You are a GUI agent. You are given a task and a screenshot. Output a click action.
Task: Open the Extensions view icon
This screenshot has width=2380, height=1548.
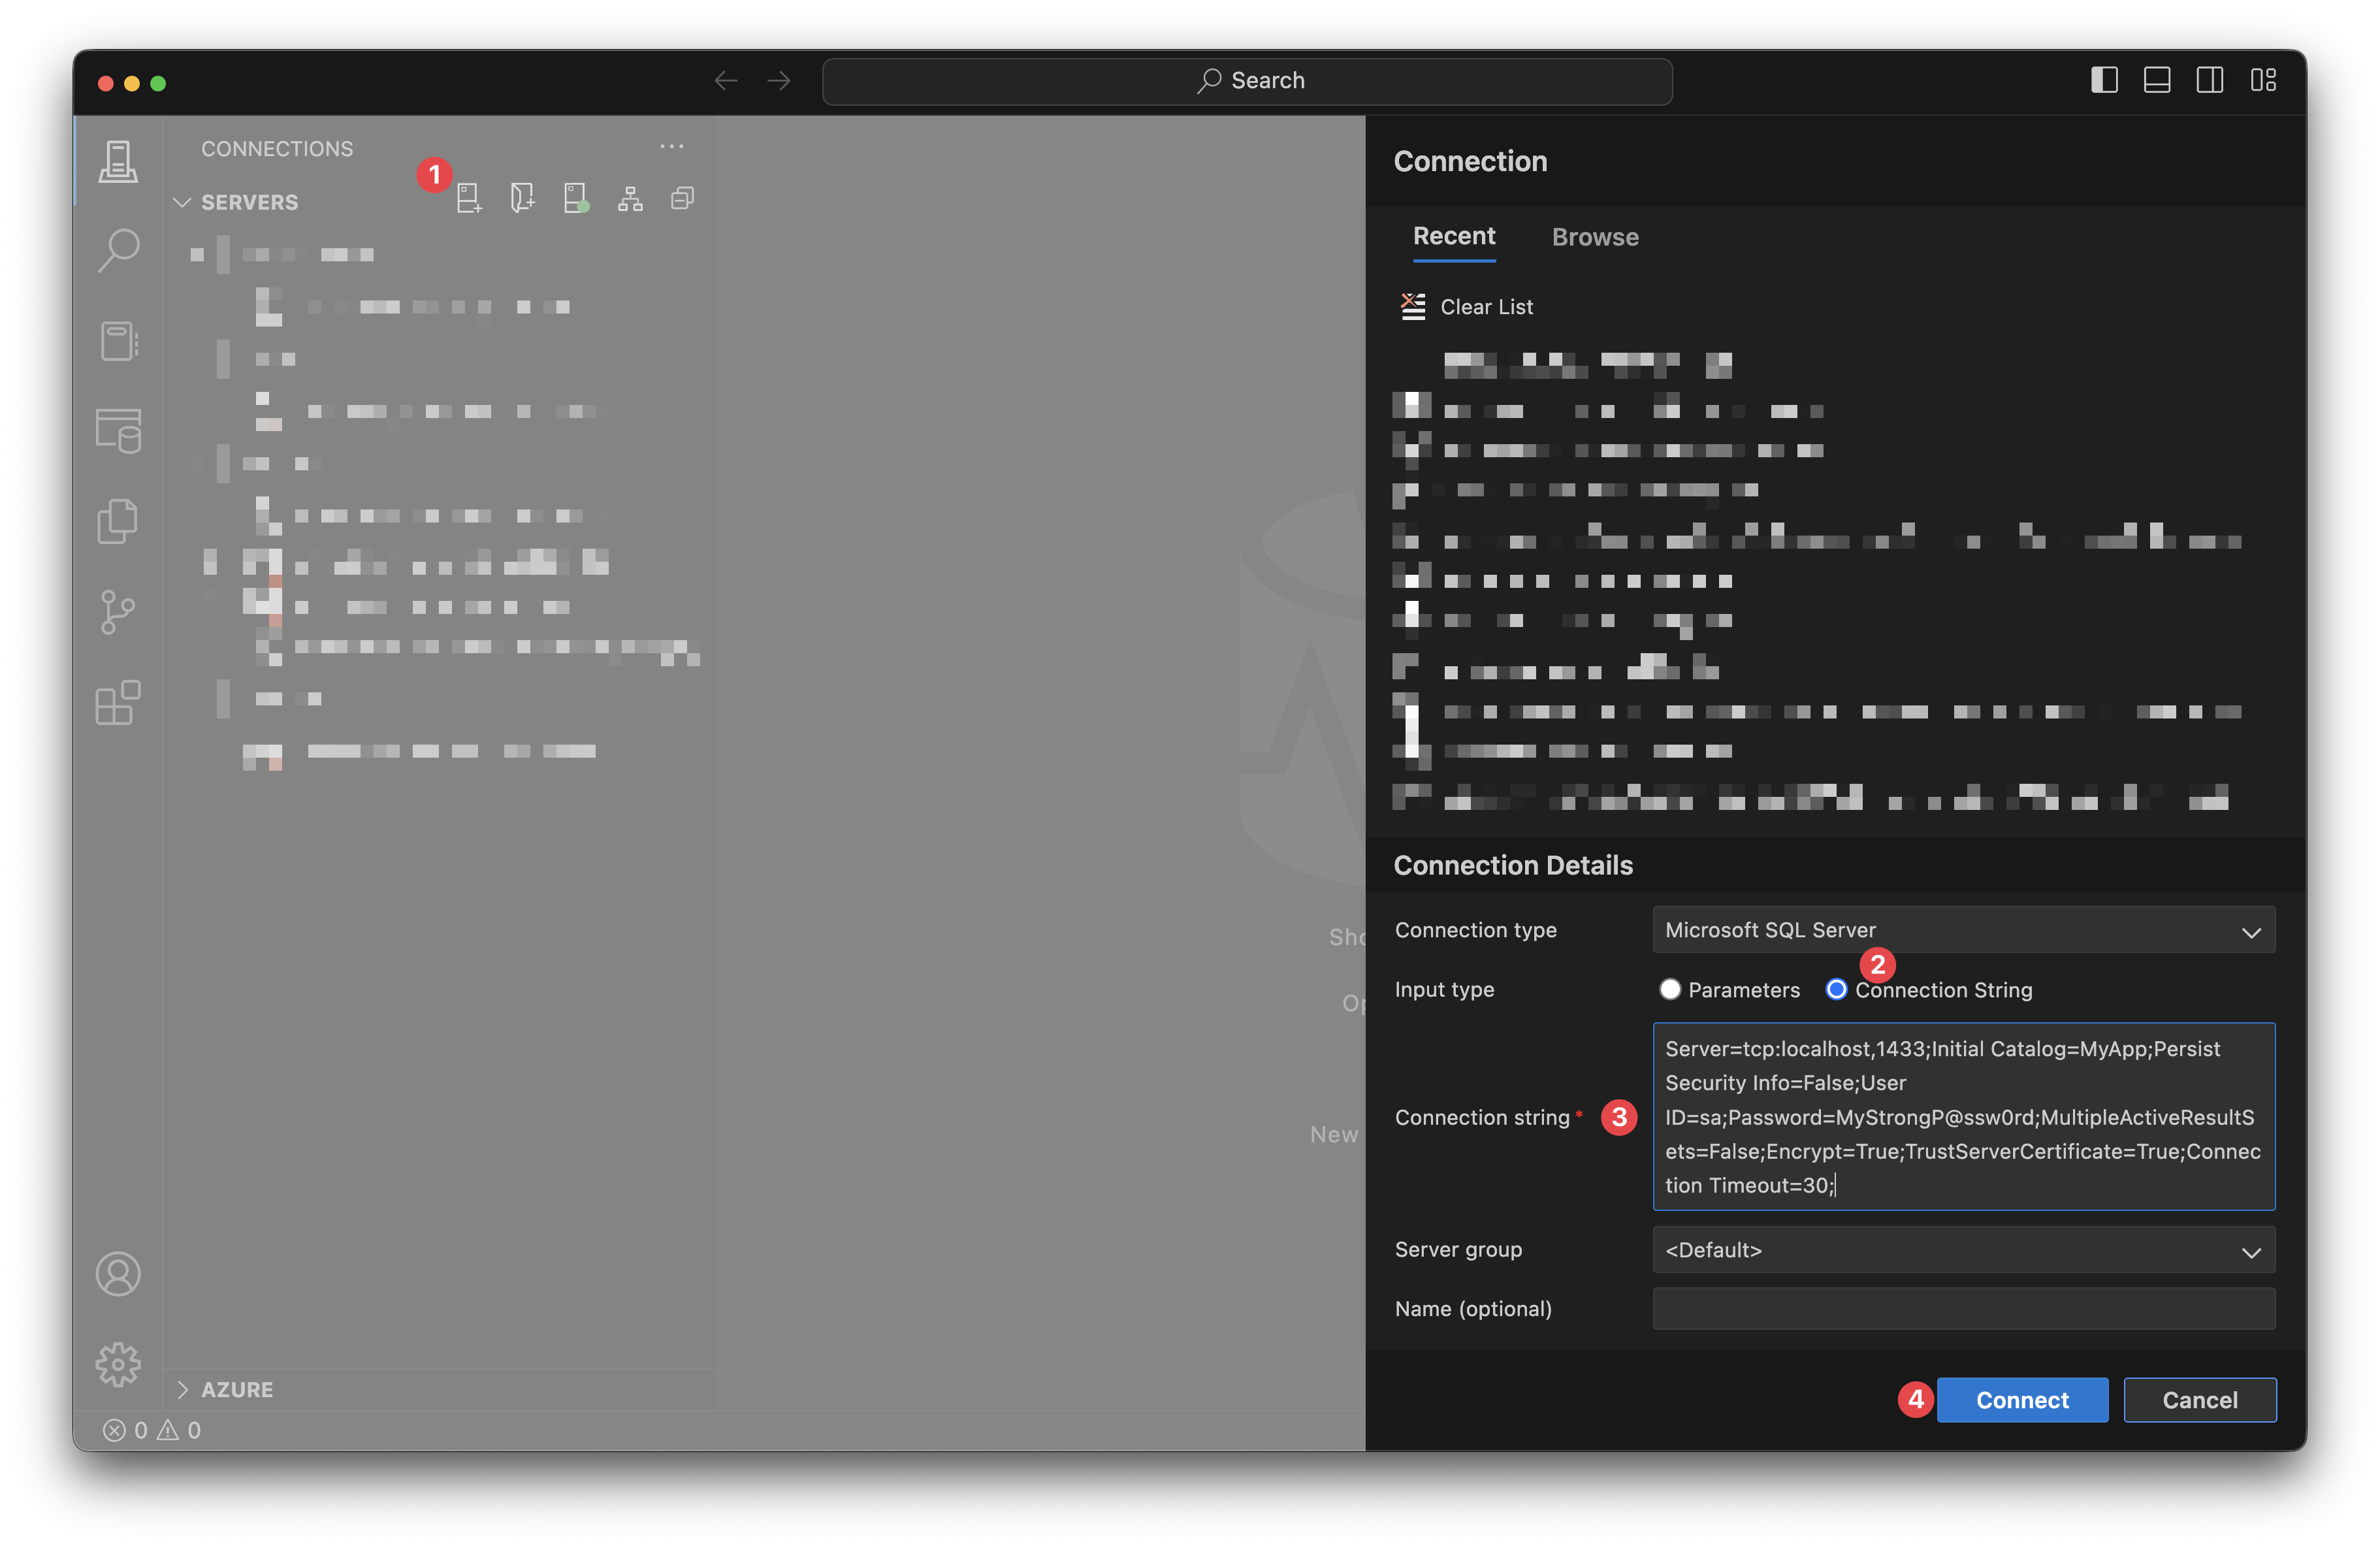click(x=119, y=703)
